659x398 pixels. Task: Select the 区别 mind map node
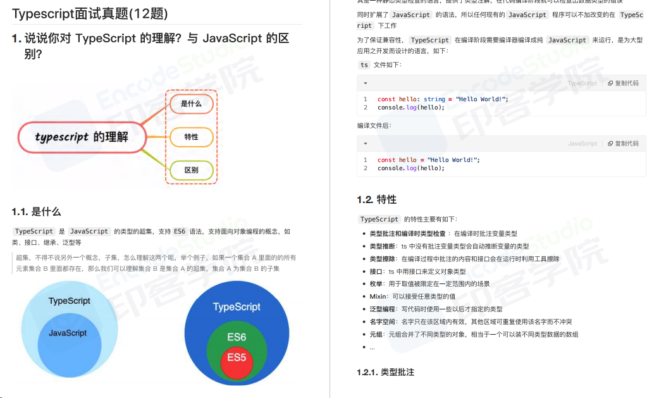click(x=191, y=170)
